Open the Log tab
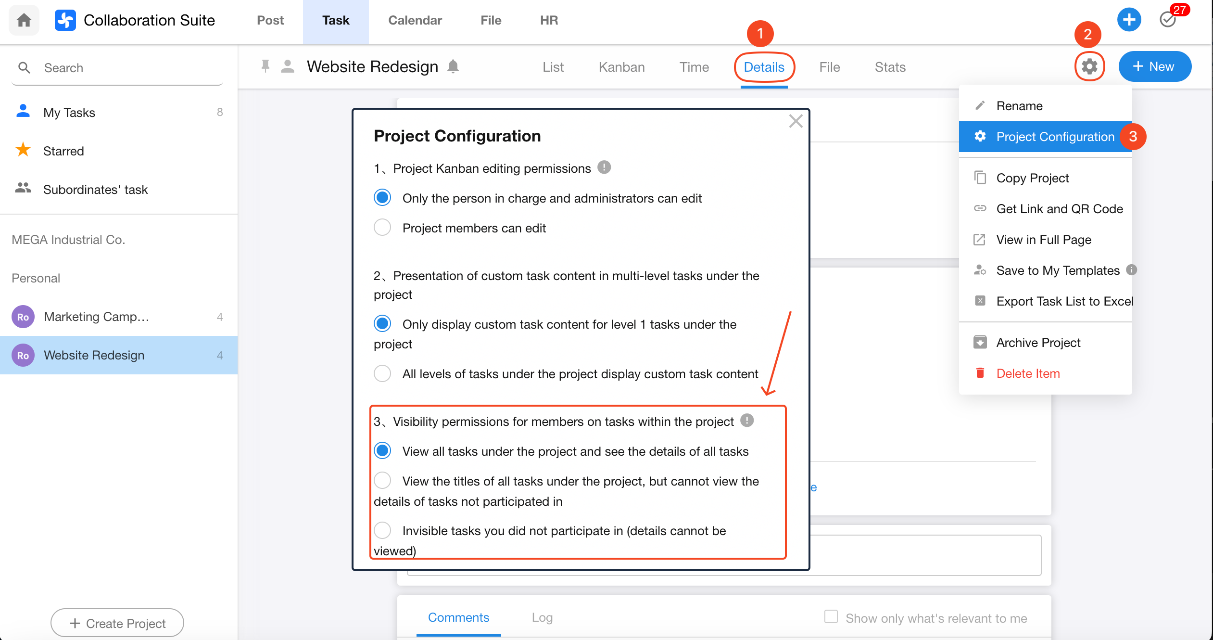Screen dimensions: 1213x640 pyautogui.click(x=542, y=617)
